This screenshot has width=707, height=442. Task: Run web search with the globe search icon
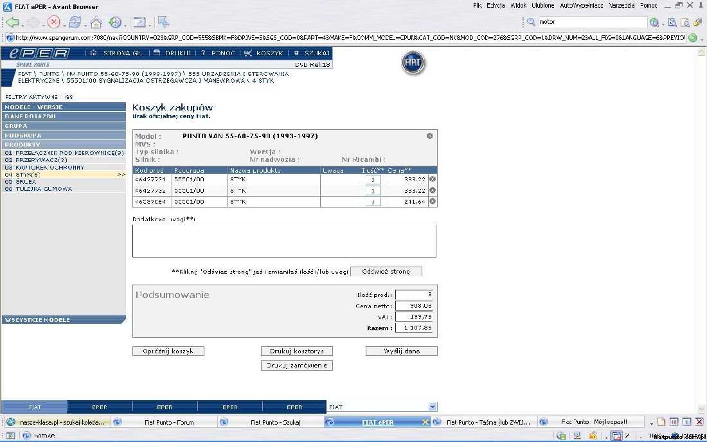(654, 22)
